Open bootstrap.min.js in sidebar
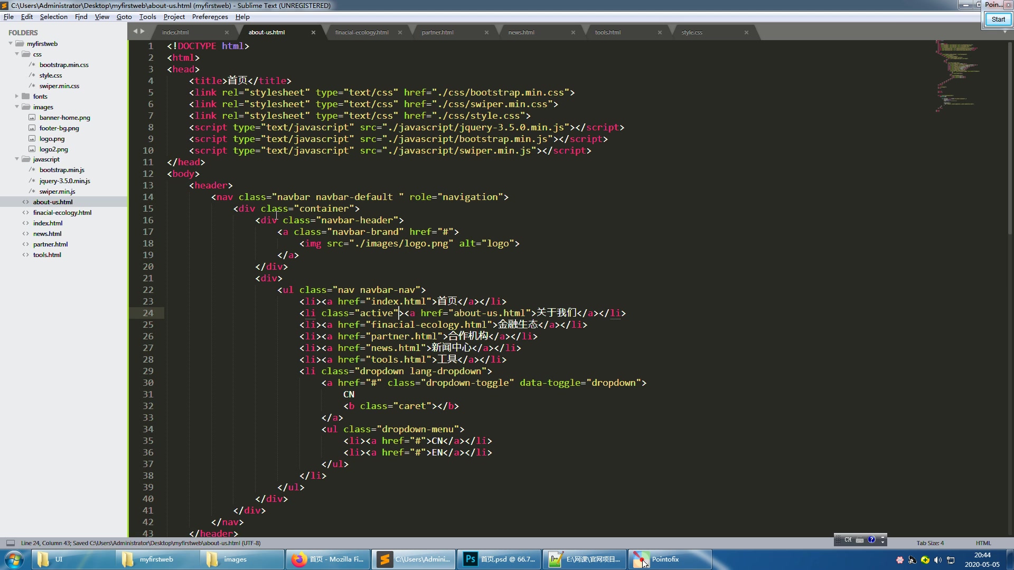The width and height of the screenshot is (1014, 570). (x=62, y=170)
